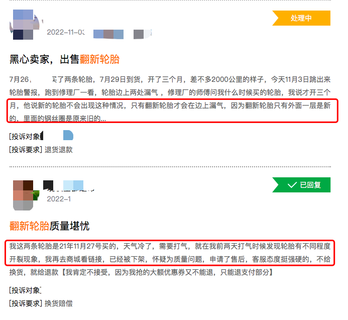348x320 pixels.
Task: Click the second complaint's 投诉对象 label
Action: coord(25,290)
